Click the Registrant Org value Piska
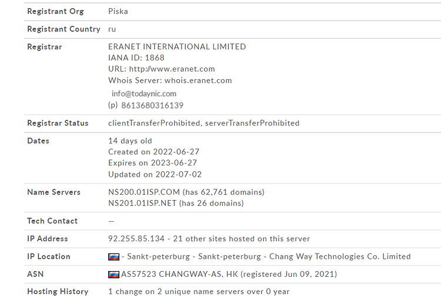 tap(118, 12)
